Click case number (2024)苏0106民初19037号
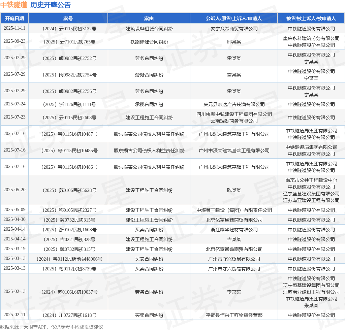Screen dimensions: 345x330 coord(69,292)
